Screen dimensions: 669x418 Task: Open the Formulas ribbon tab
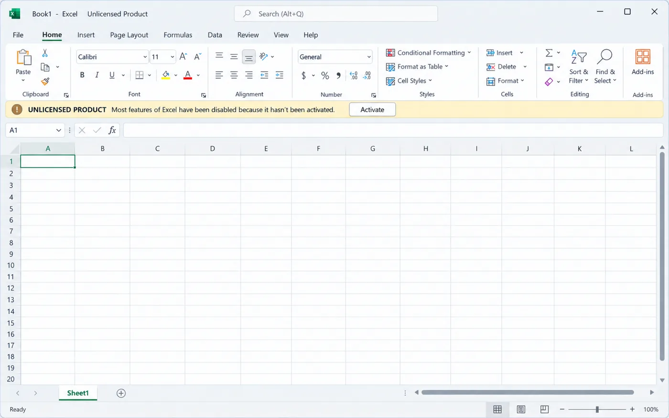point(178,35)
